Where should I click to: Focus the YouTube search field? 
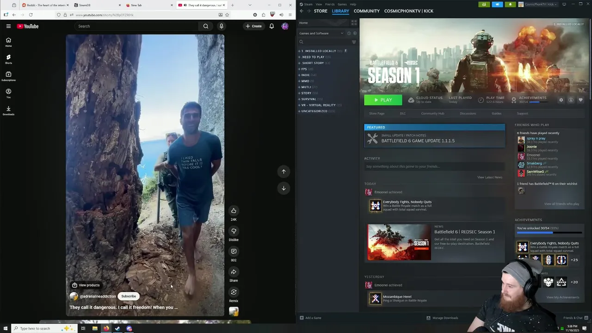click(137, 26)
